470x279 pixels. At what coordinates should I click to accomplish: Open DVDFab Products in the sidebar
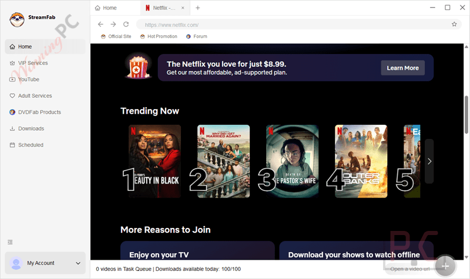point(45,112)
